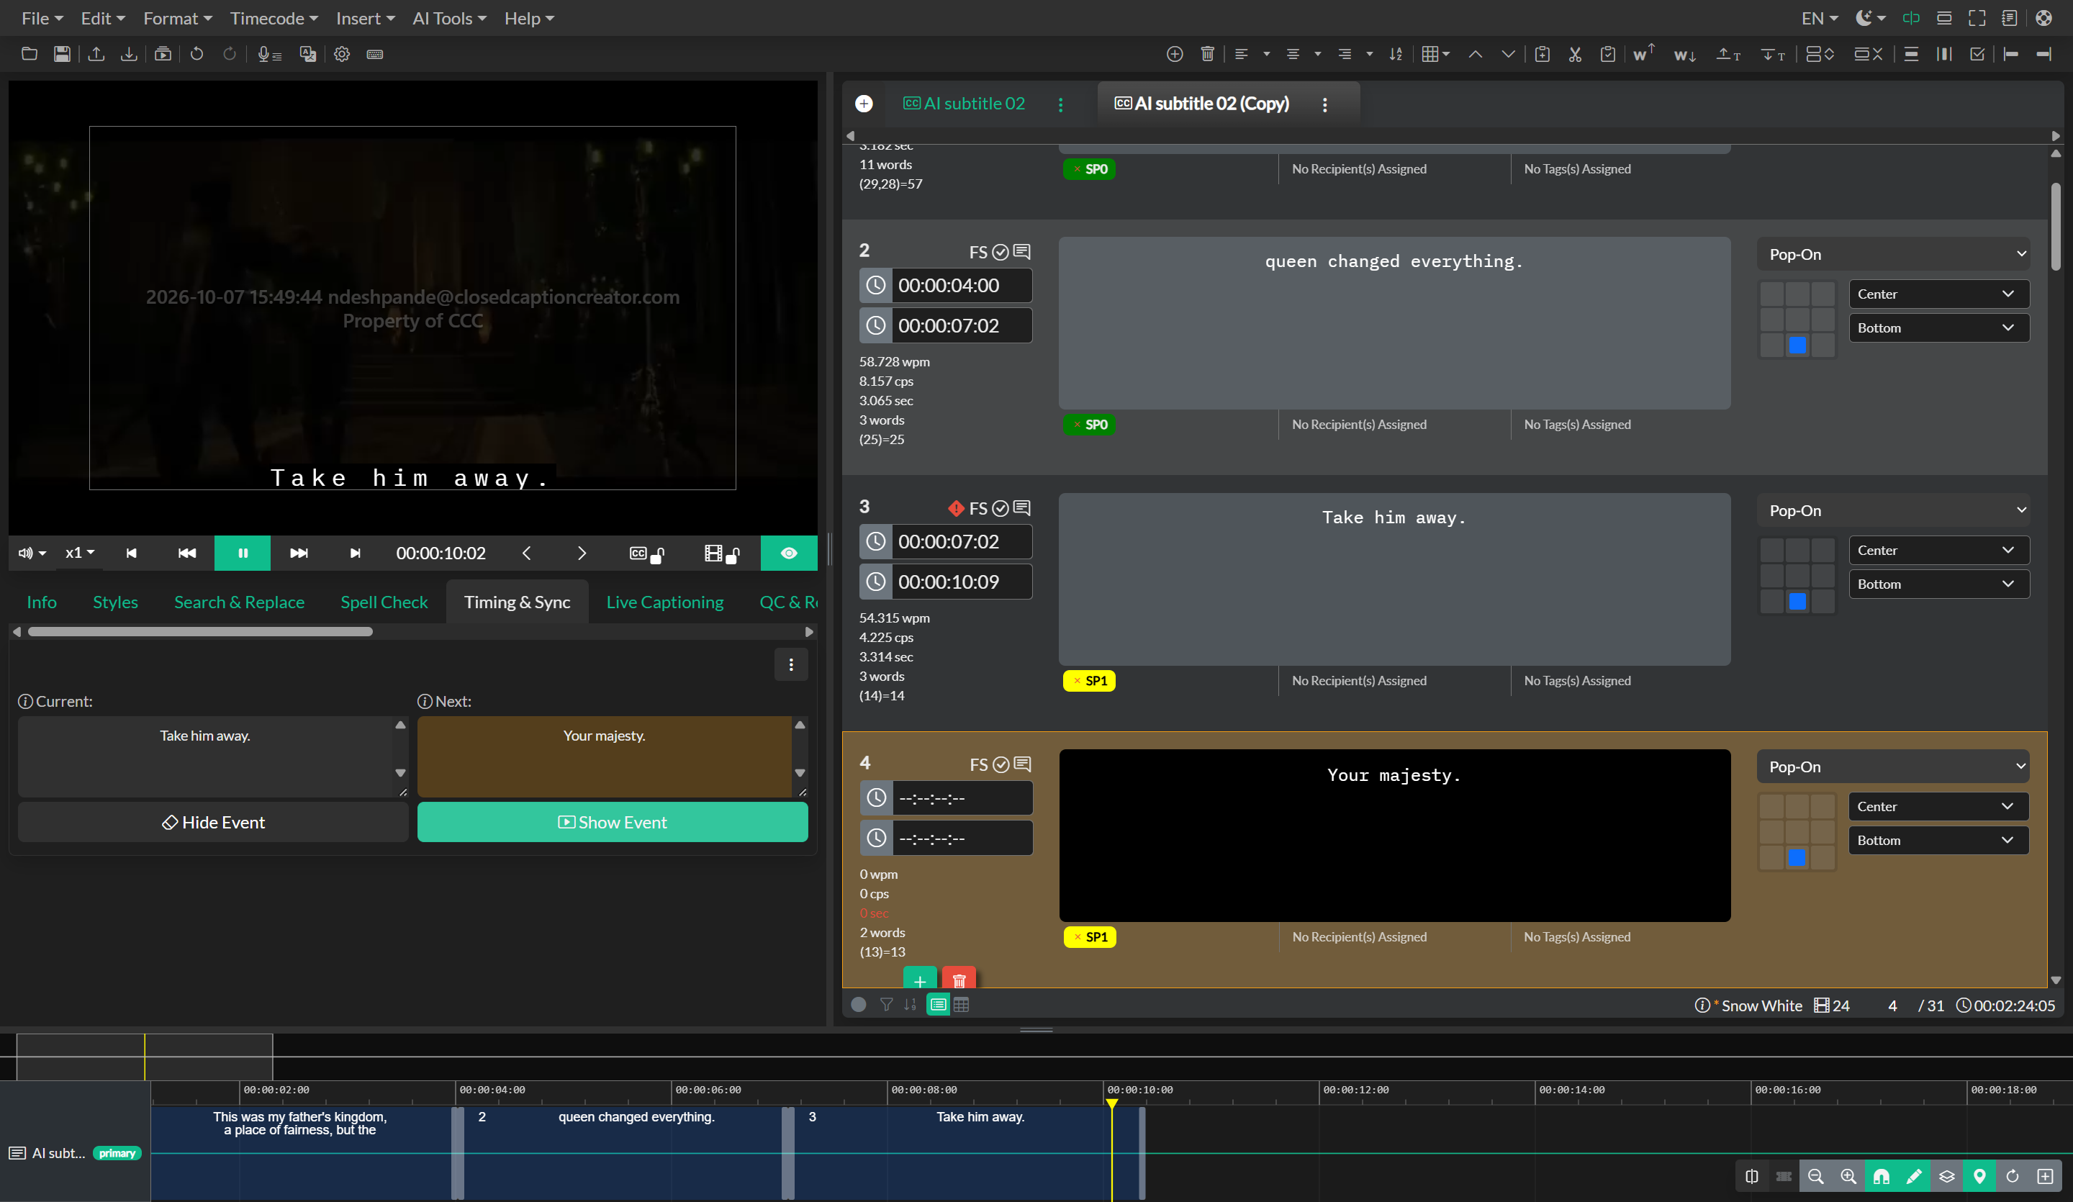Viewport: 2073px width, 1202px height.
Task: Toggle approval checkmark on event 3
Action: [x=1001, y=508]
